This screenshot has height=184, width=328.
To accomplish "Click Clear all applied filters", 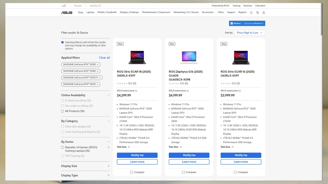I will pyautogui.click(x=104, y=58).
